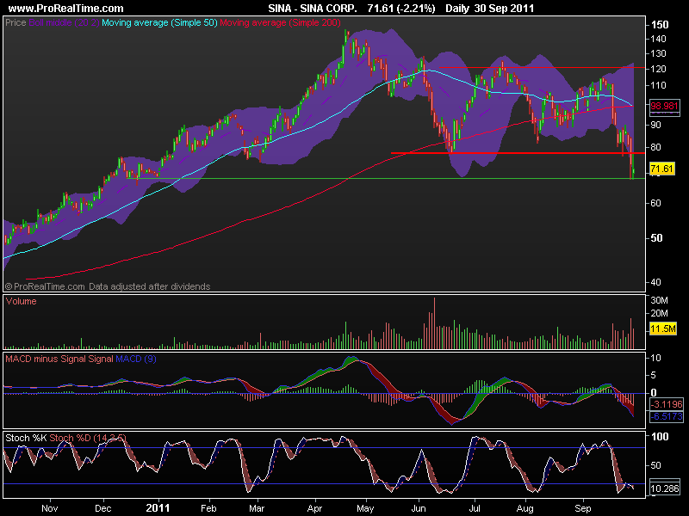The image size is (689, 516).
Task: Click the 98.981 moving average value box
Action: point(664,106)
